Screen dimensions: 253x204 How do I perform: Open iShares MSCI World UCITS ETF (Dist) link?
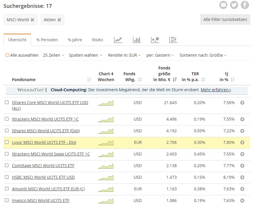[x=46, y=131]
